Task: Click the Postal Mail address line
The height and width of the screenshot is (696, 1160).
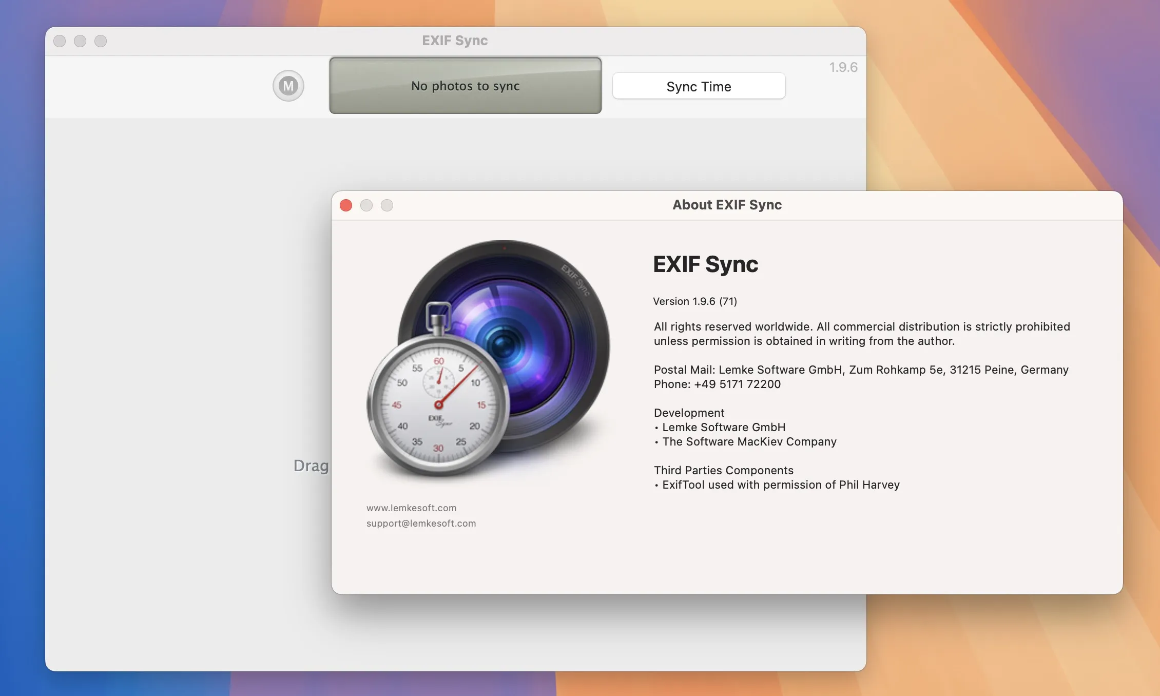Action: click(x=861, y=370)
